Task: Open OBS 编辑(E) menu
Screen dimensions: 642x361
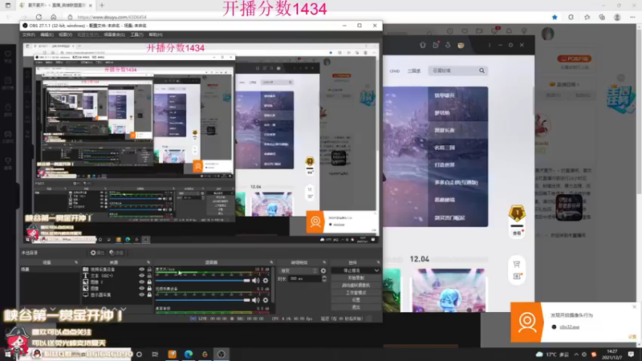Action: click(47, 34)
